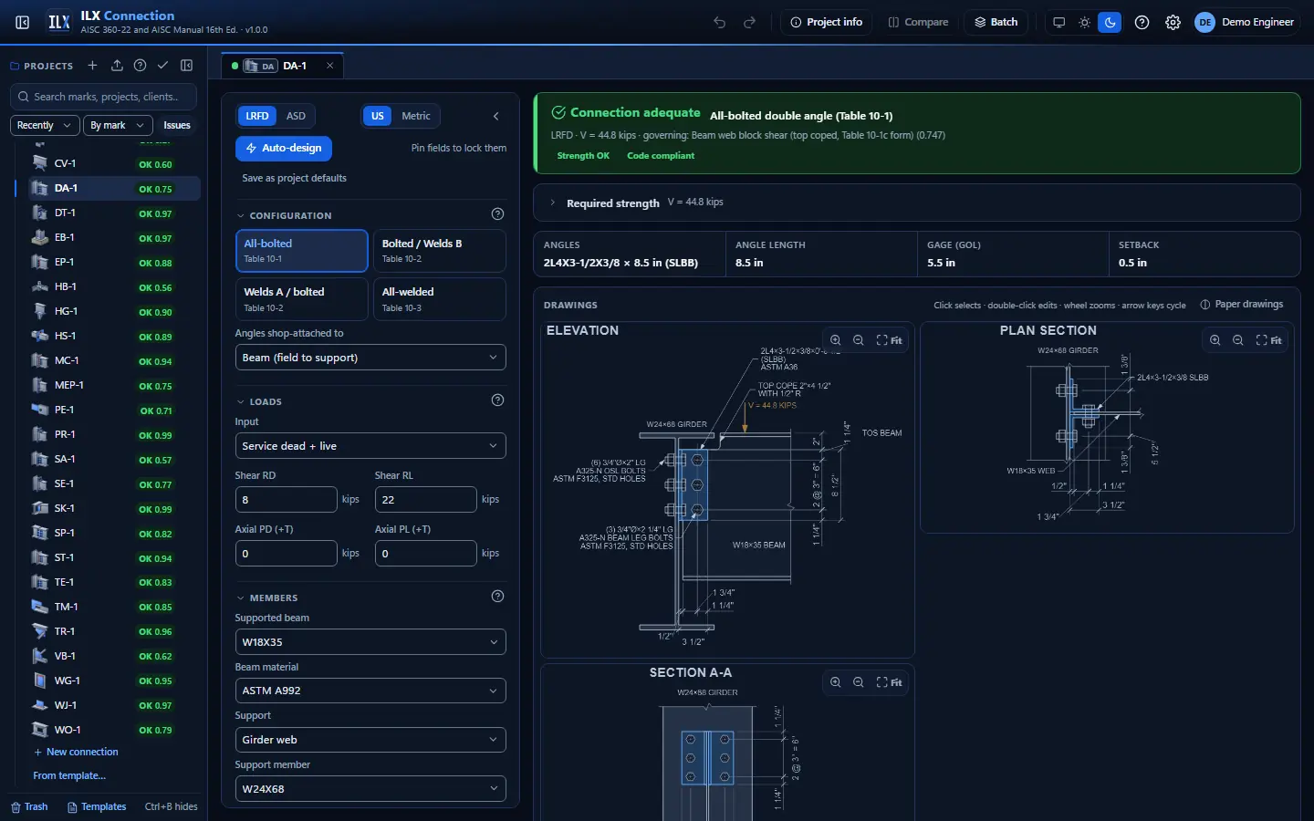Select US units
This screenshot has width=1314, height=821.
[x=377, y=116]
